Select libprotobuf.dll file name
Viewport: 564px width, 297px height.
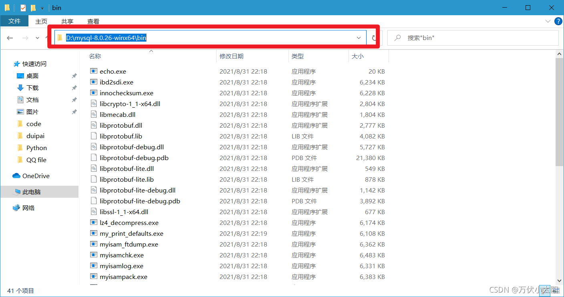(121, 125)
